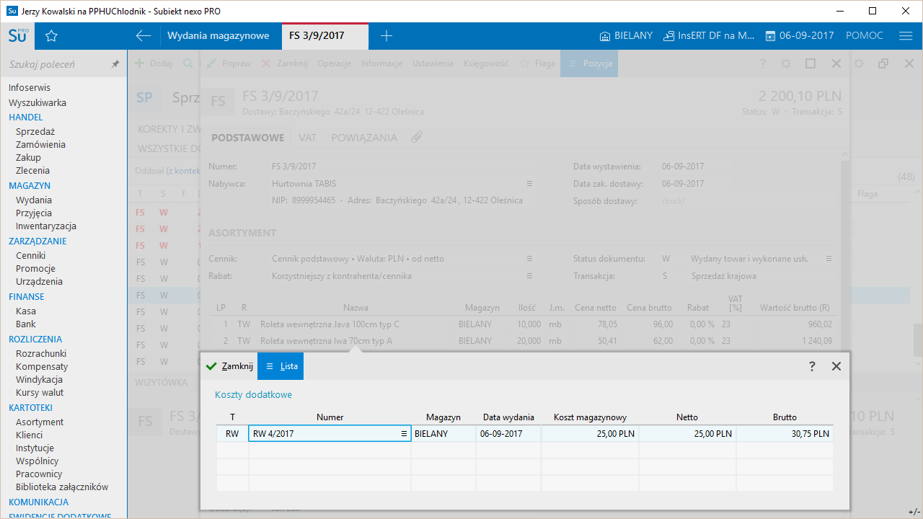Select the BIELANY warehouse selector
Viewport: 923px width, 519px height.
click(x=626, y=36)
